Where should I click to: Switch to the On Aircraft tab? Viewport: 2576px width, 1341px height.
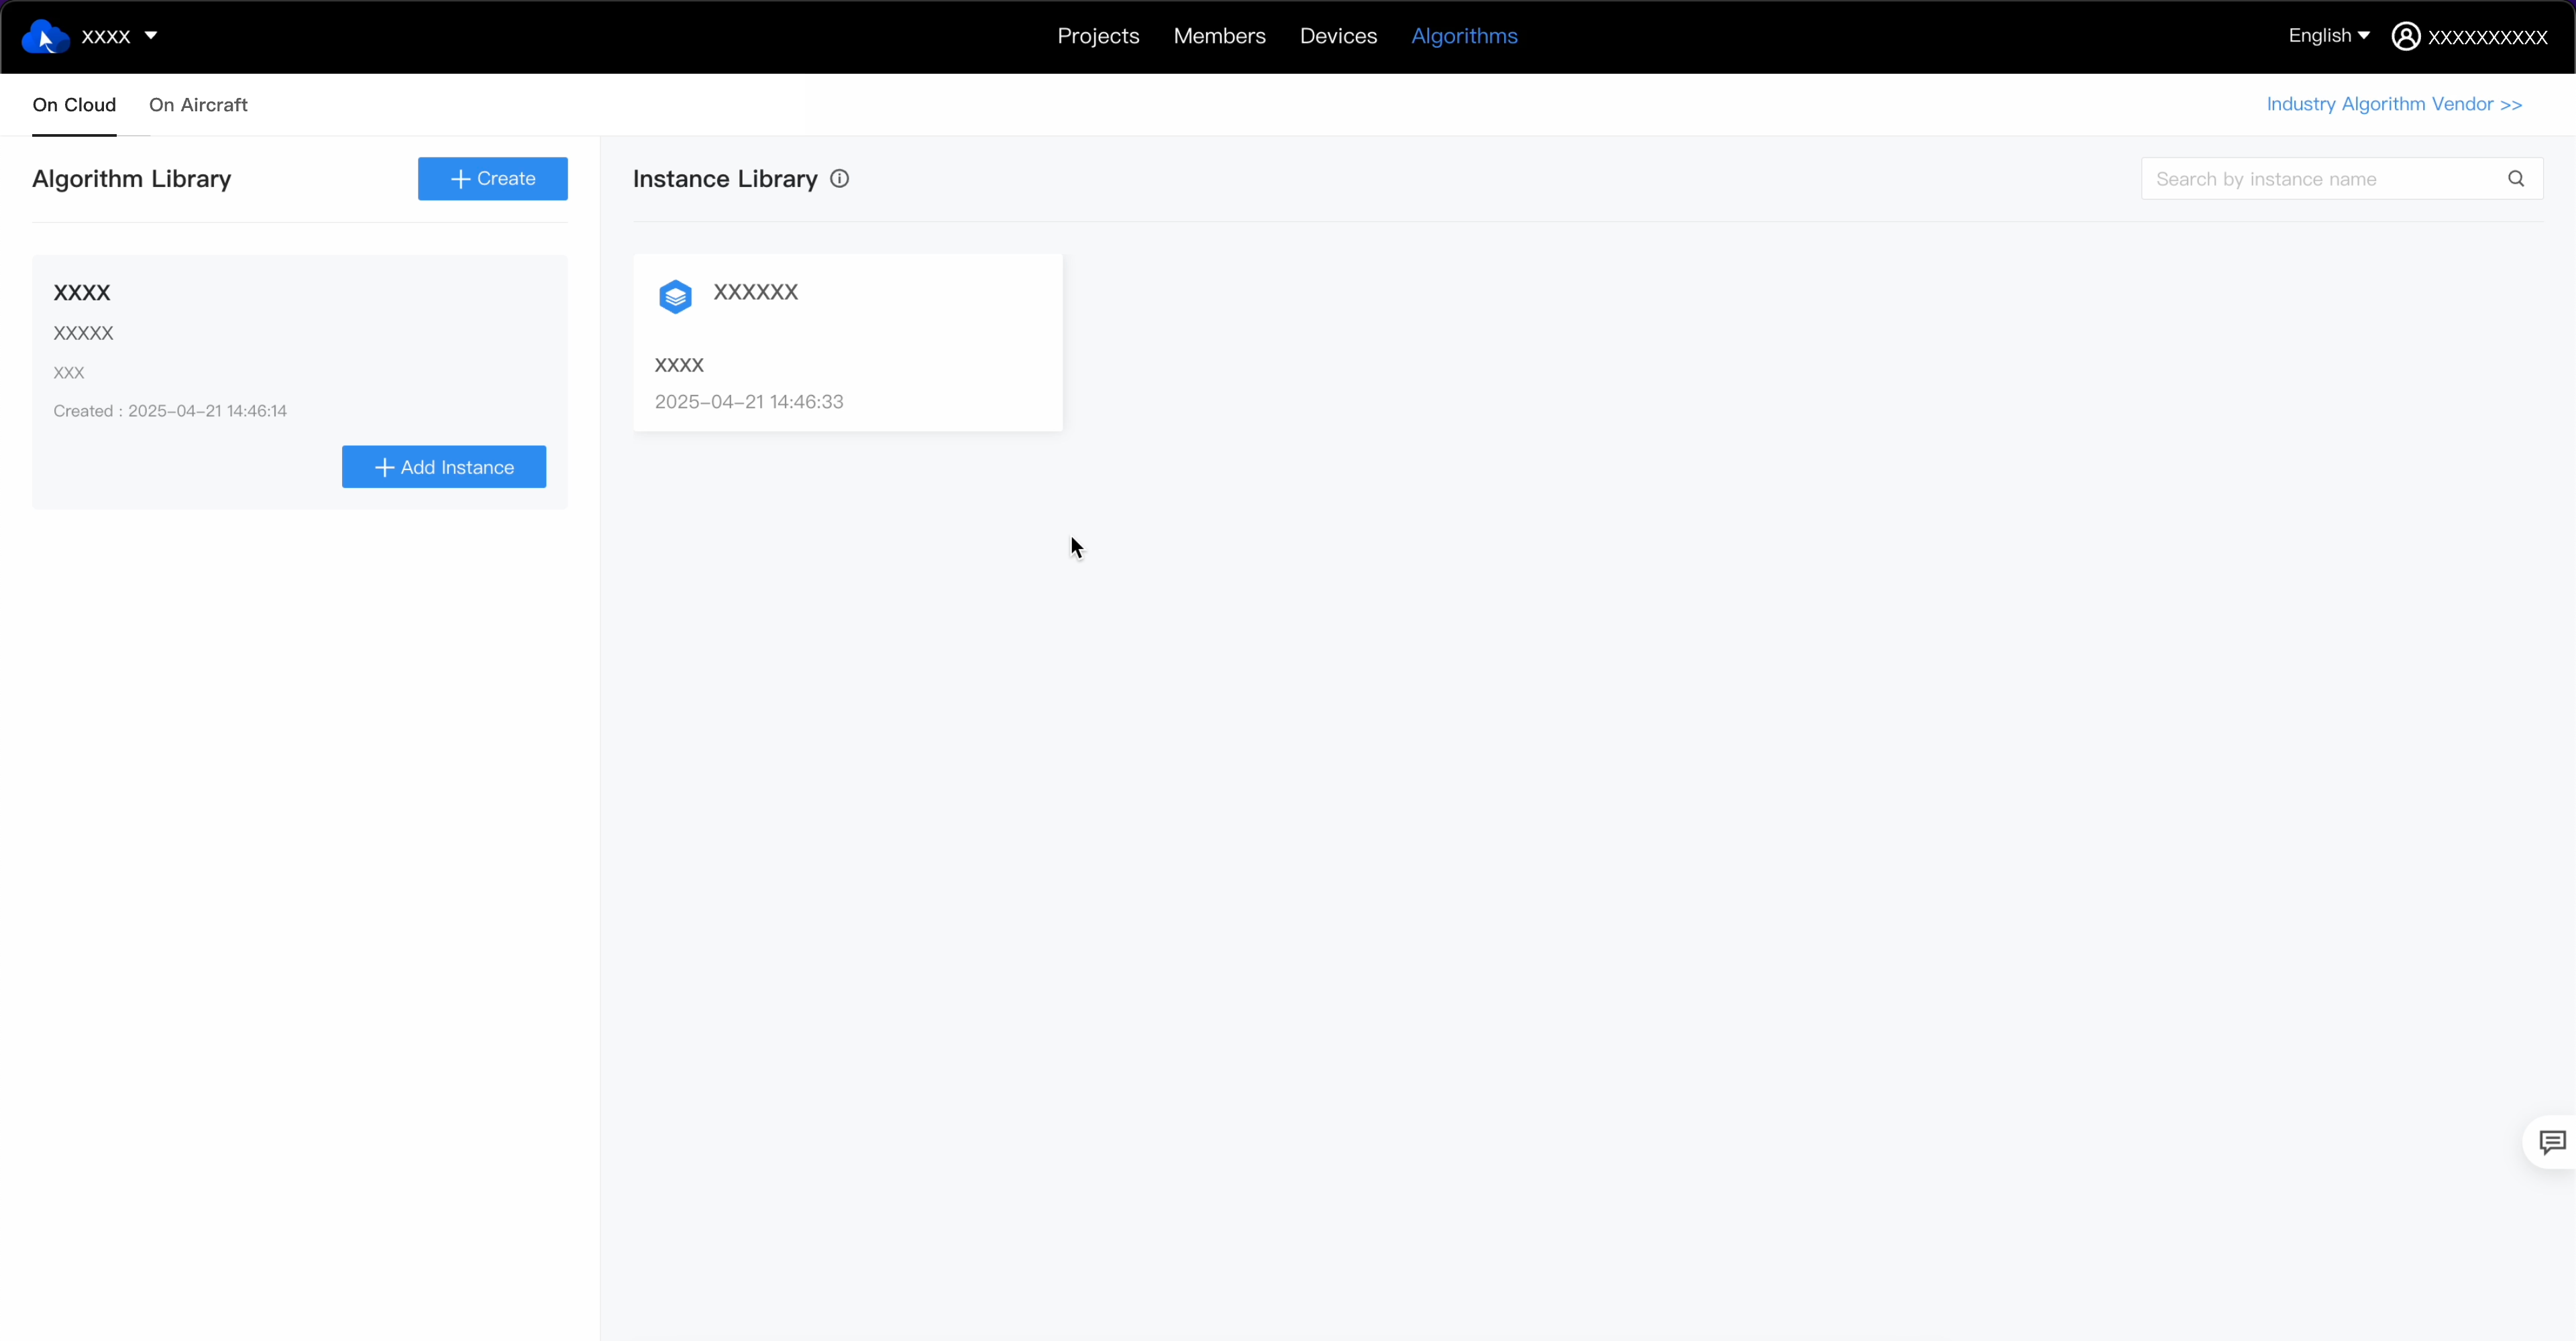coord(198,105)
